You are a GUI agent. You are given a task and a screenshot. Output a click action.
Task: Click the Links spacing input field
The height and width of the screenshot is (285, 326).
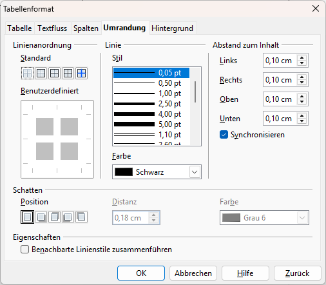[280, 61]
